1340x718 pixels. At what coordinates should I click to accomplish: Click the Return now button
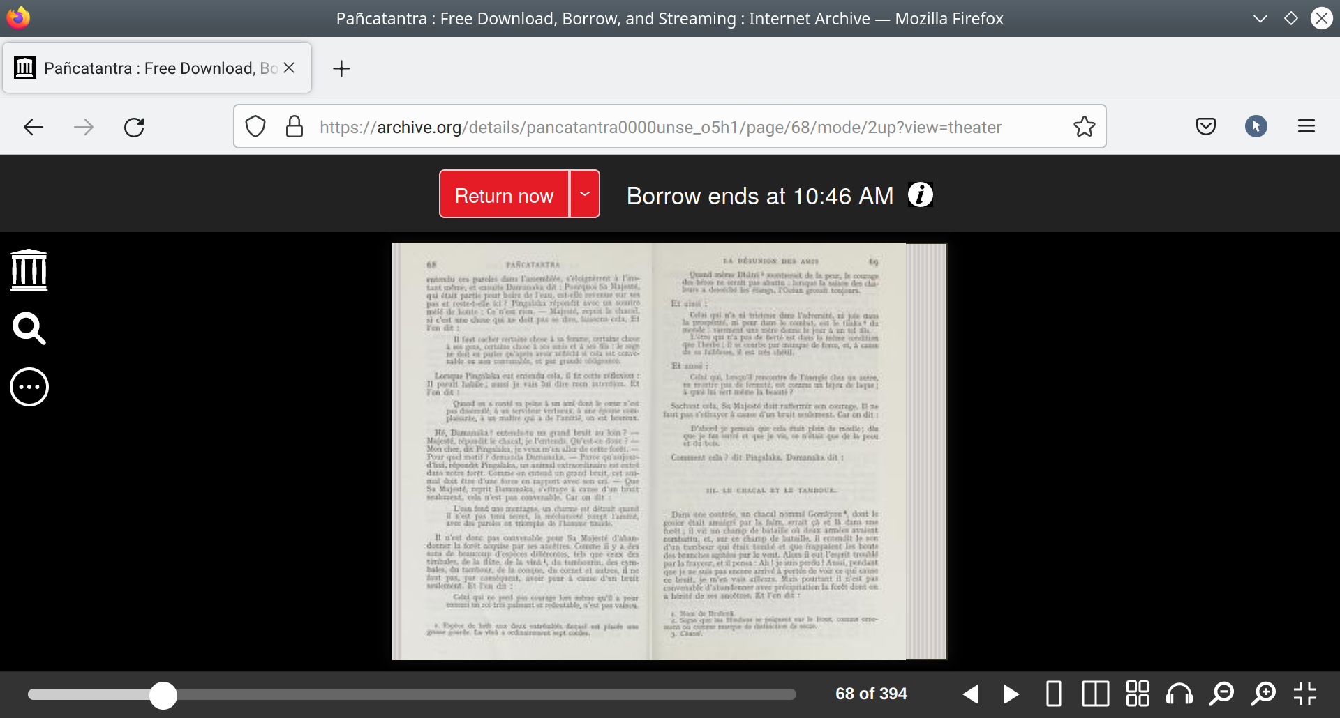click(x=504, y=194)
